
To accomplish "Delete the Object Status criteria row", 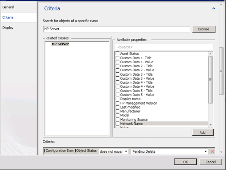I will click(x=212, y=152).
